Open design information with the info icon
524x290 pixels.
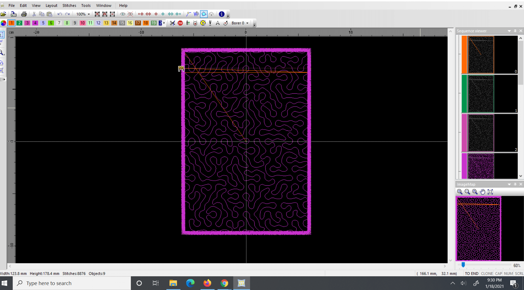(222, 14)
